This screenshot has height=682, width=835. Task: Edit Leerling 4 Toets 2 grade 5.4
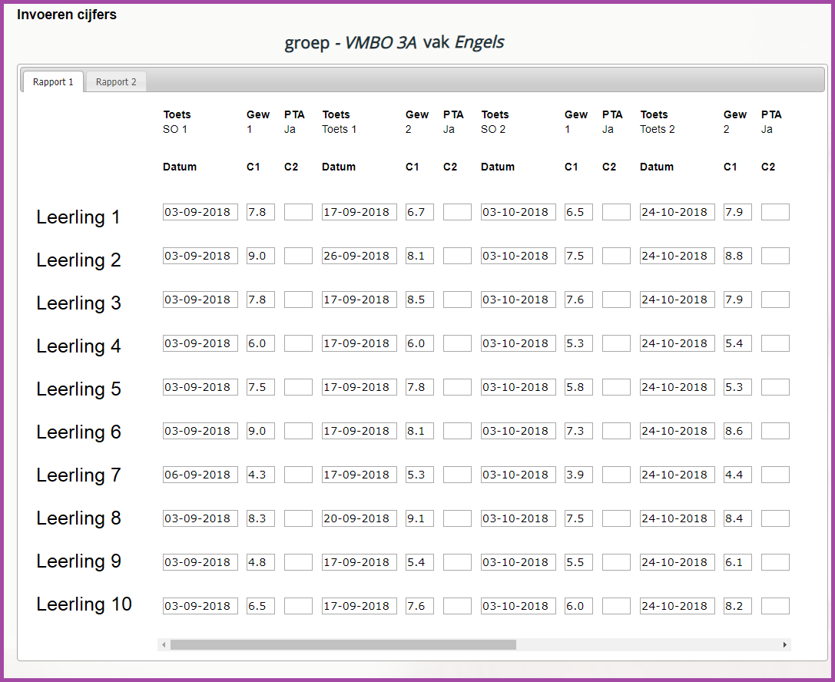[x=737, y=343]
